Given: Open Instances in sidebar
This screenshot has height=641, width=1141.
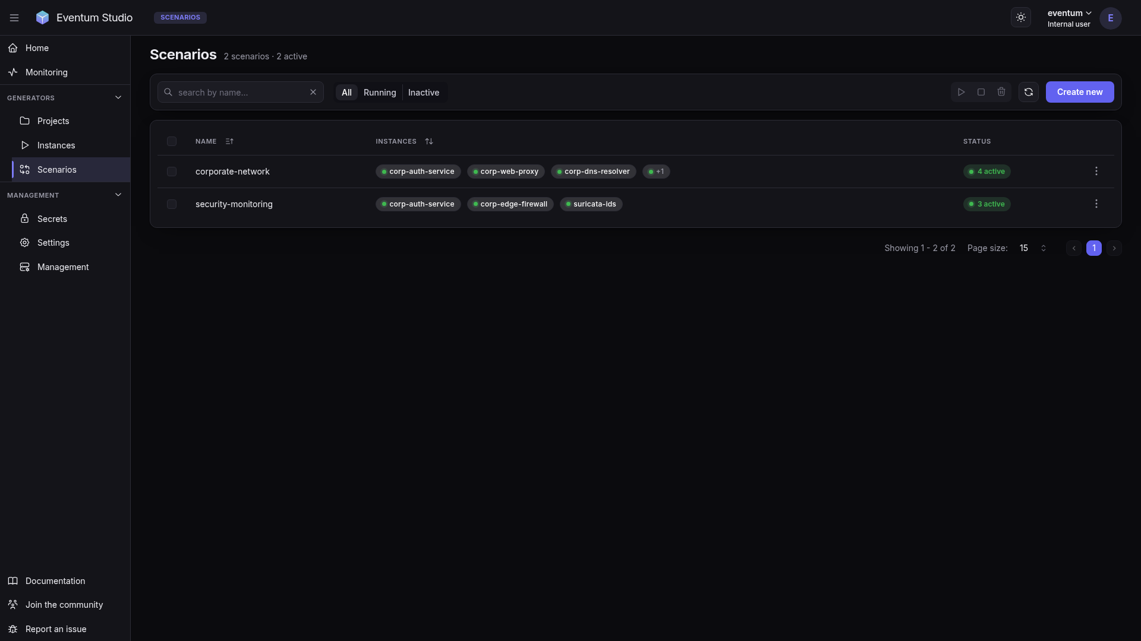Looking at the screenshot, I should pos(71,145).
